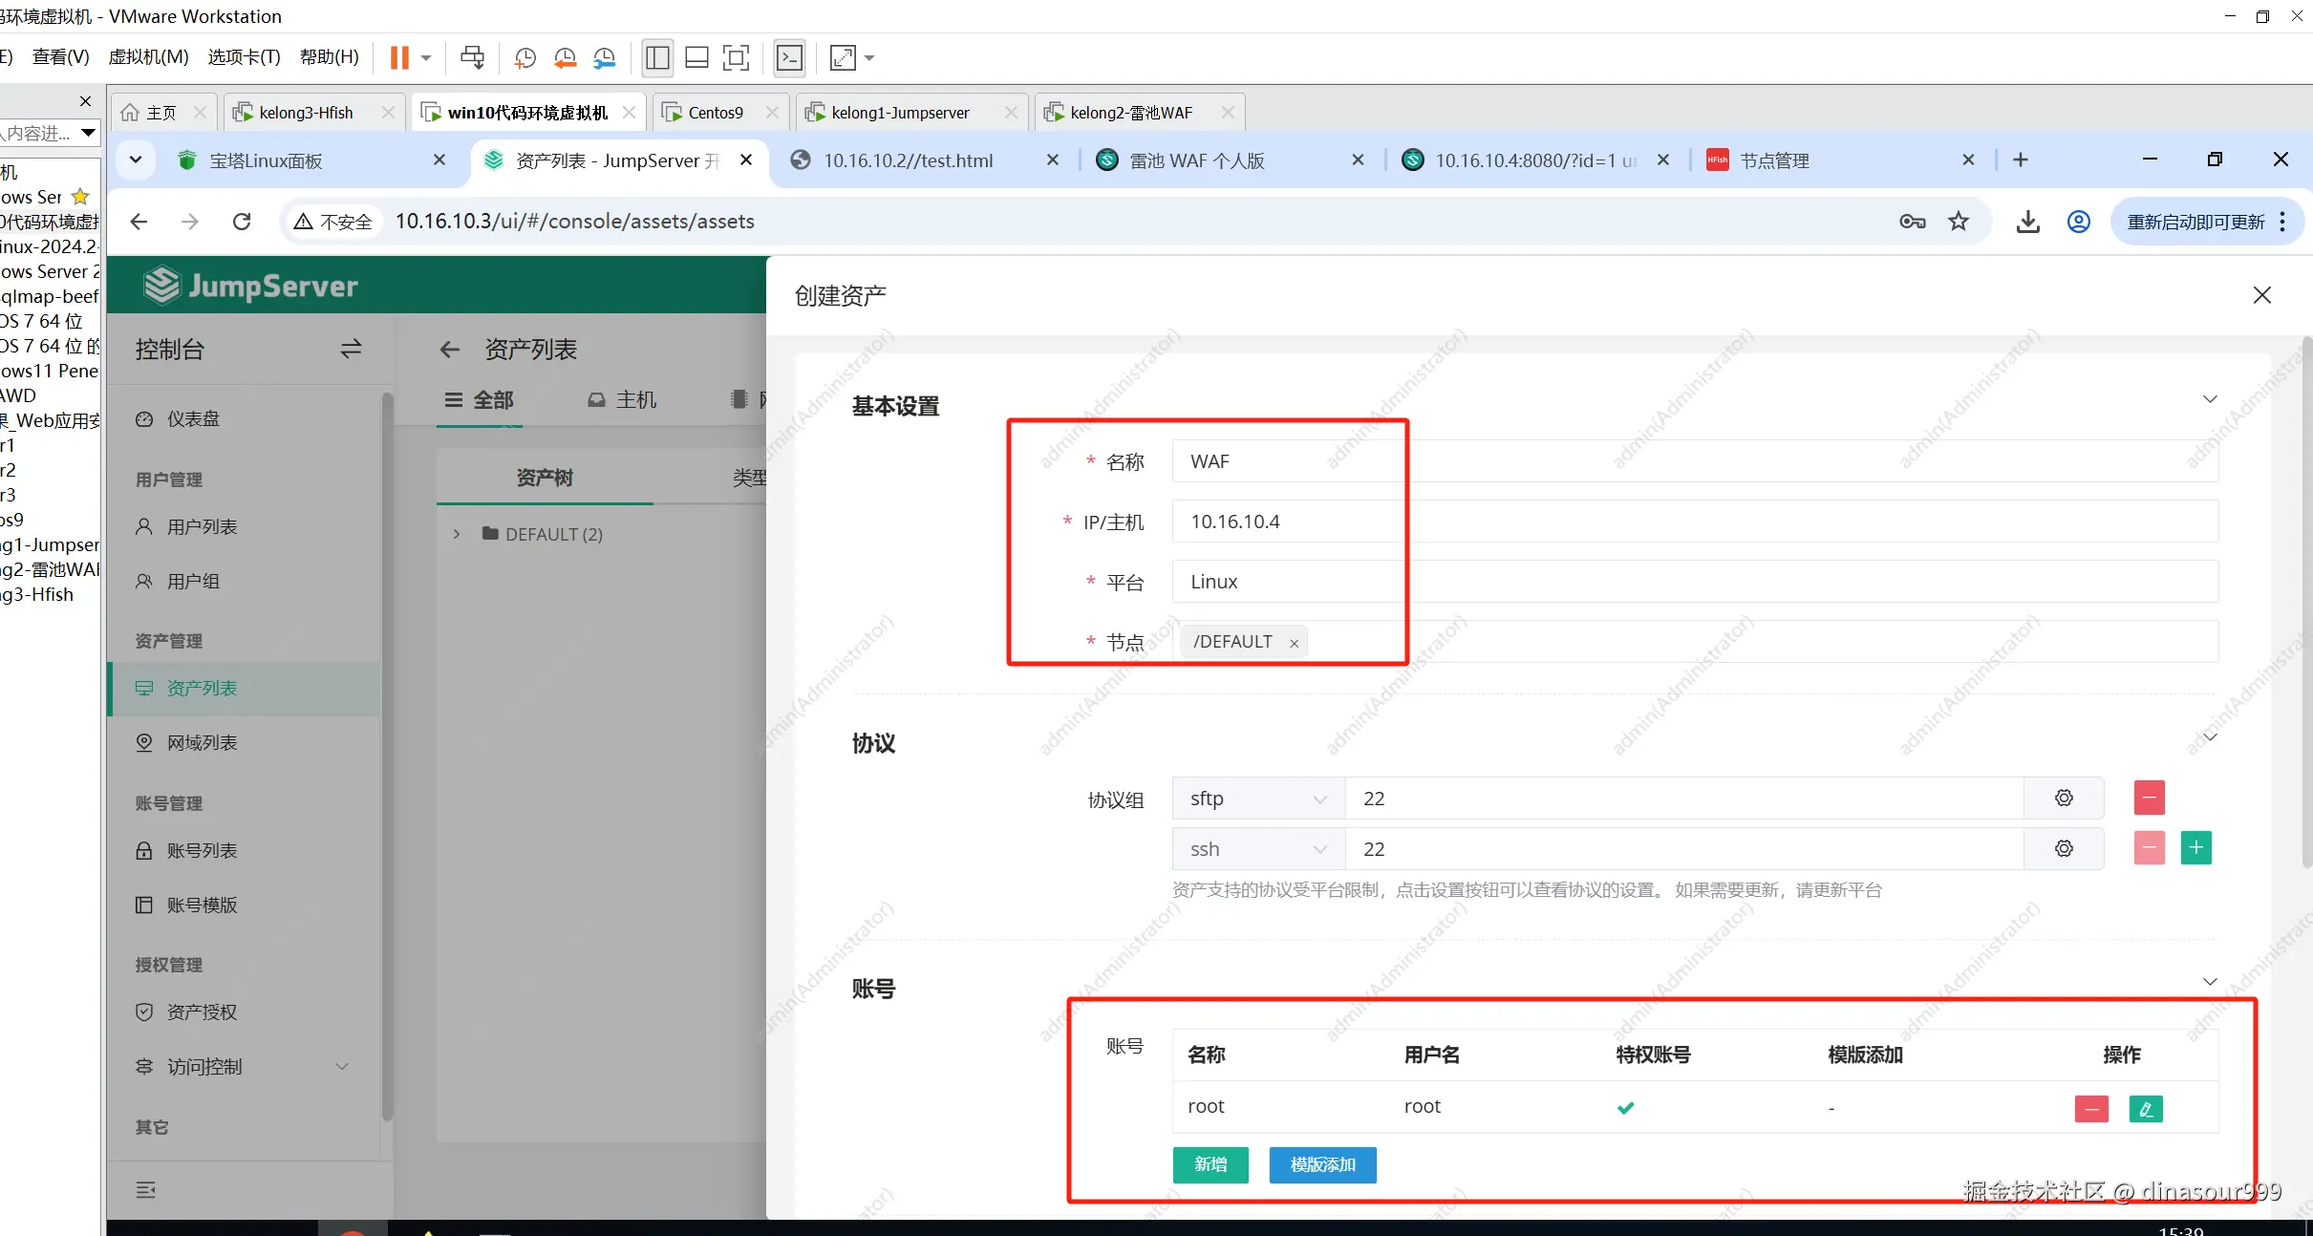
Task: Pause the virtual machine from VMware toolbar
Action: click(399, 58)
